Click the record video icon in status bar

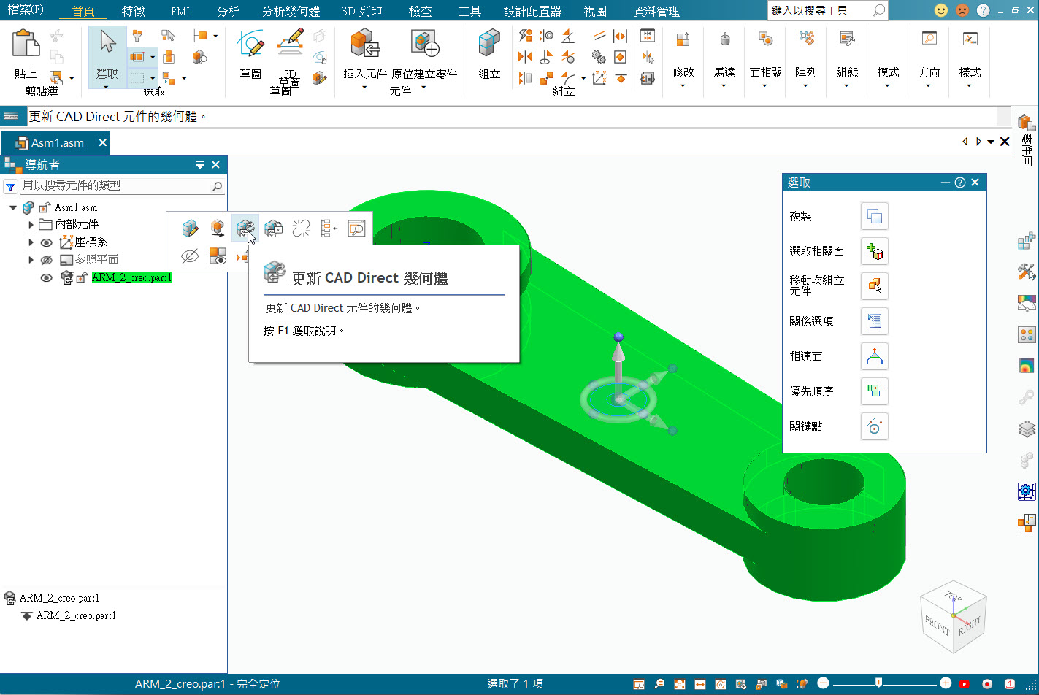tap(987, 684)
